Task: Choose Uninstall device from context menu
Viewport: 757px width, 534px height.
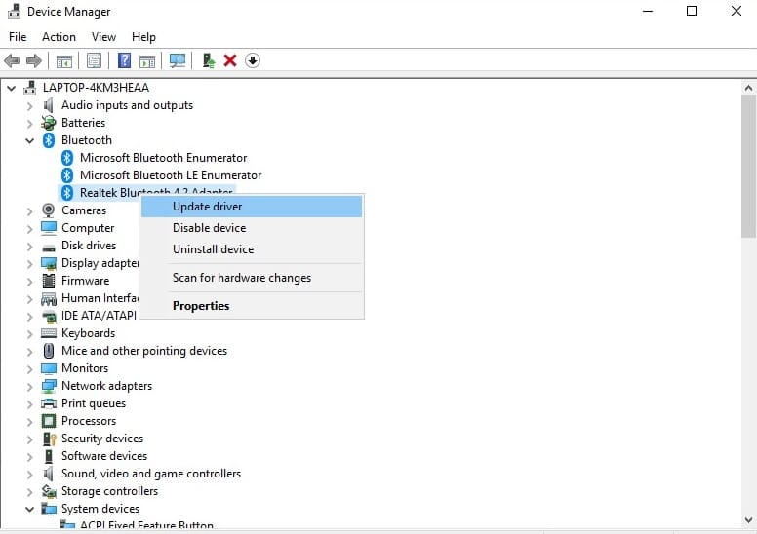Action: coord(213,249)
